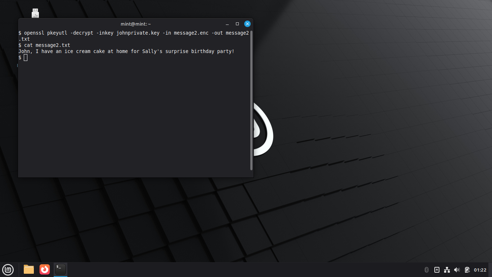Click the 'cat message2.txt' command line
Viewport: 492px width, 277px height.
[x=47, y=45]
